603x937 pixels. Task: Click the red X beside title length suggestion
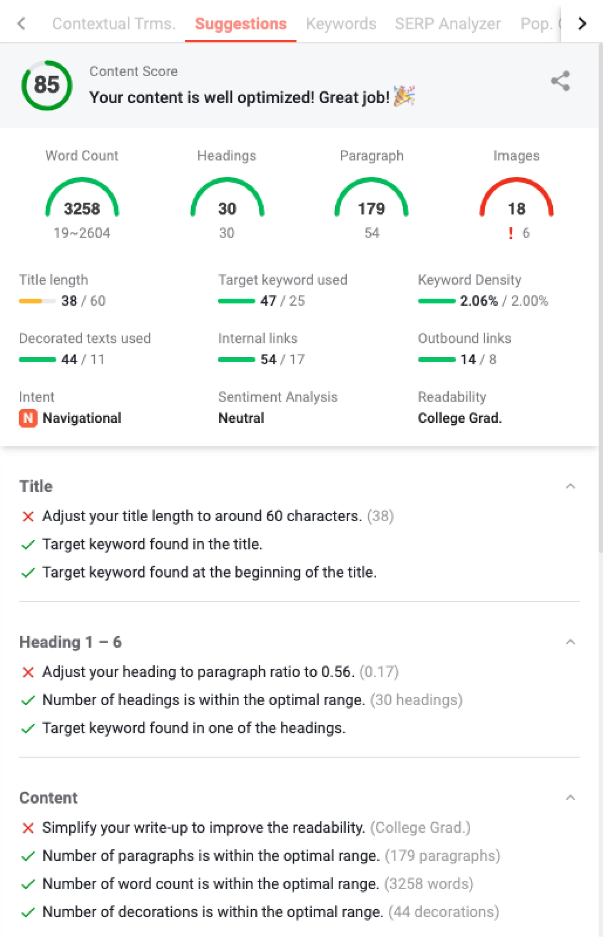28,516
